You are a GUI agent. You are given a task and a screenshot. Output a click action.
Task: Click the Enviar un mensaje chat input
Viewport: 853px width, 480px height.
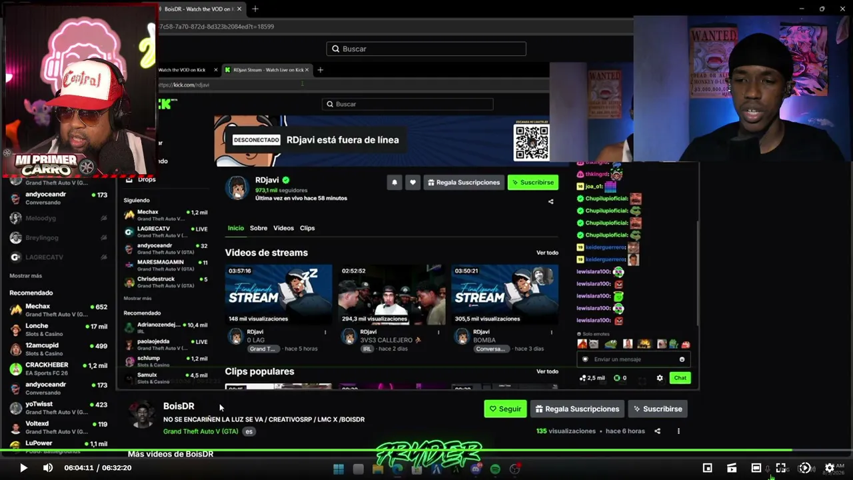point(633,359)
